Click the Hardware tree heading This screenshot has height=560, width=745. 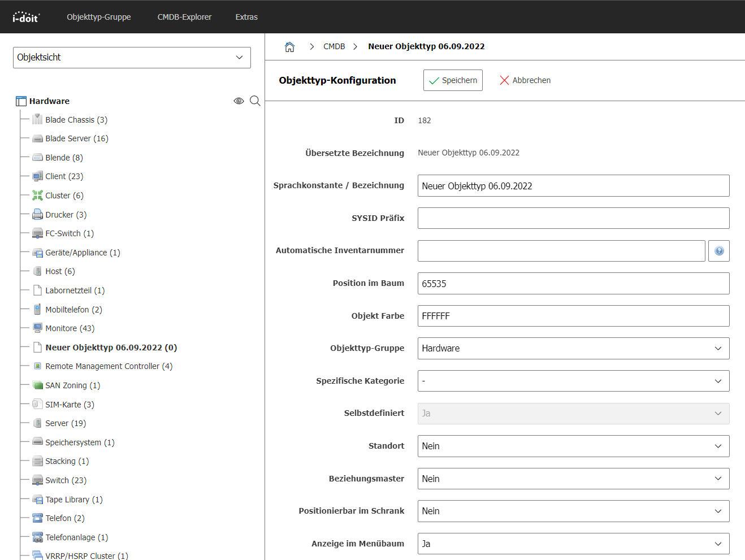49,101
